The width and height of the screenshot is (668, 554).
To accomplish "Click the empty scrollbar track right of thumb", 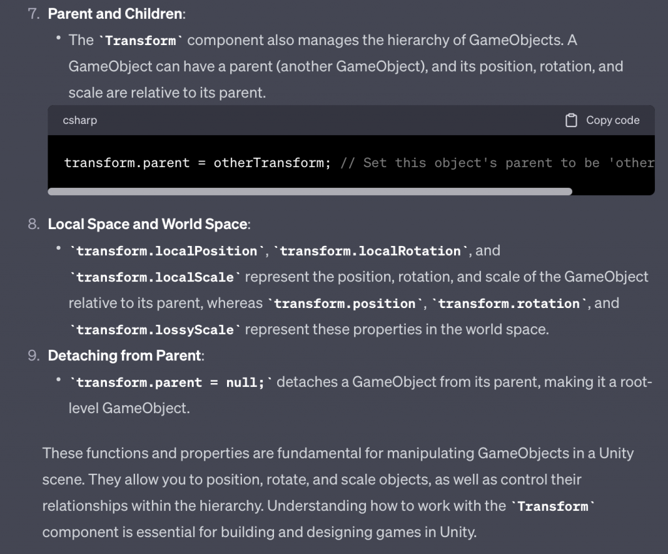I will [x=612, y=191].
